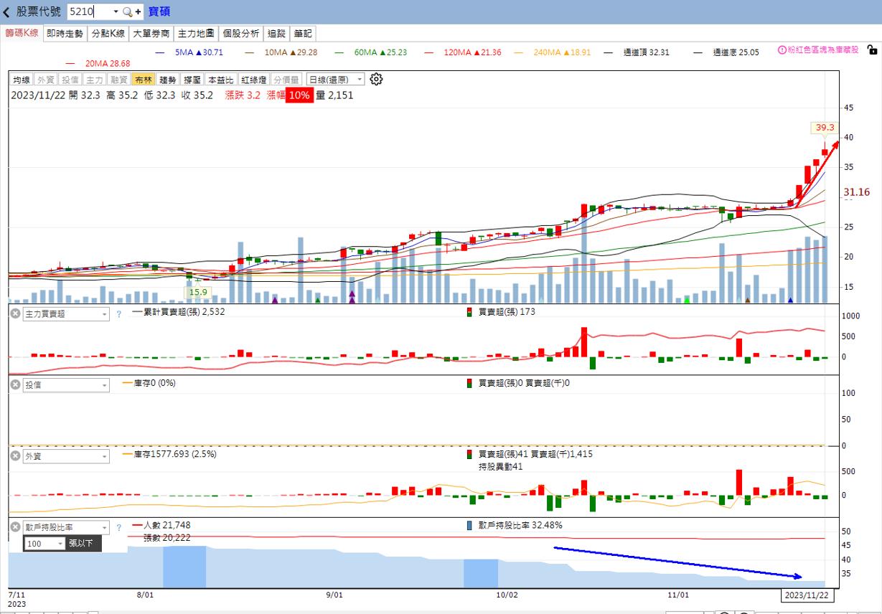The image size is (882, 614).
Task: Click the help question mark beside 主力買賣超
Action: tap(119, 313)
